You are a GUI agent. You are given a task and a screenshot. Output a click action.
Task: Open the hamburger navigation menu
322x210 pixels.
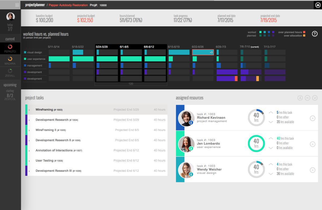click(17, 5)
